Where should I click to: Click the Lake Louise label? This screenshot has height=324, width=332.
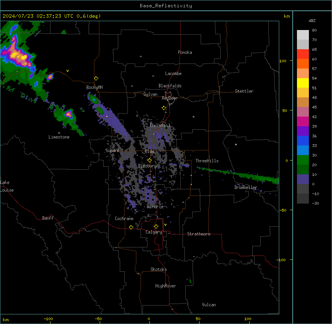[7, 186]
